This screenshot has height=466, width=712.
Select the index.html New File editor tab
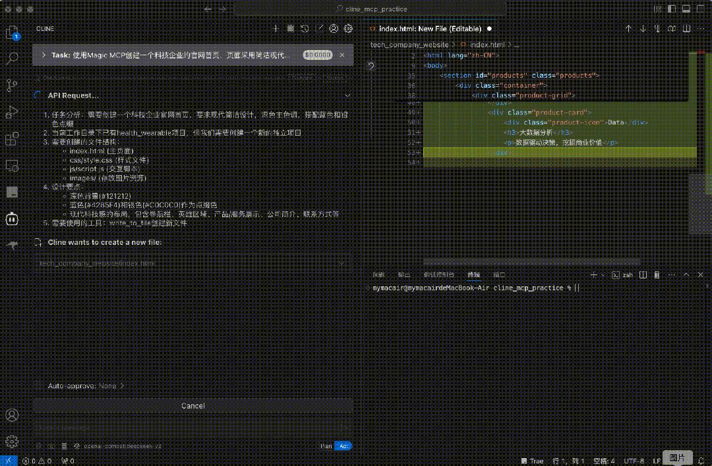pos(429,29)
